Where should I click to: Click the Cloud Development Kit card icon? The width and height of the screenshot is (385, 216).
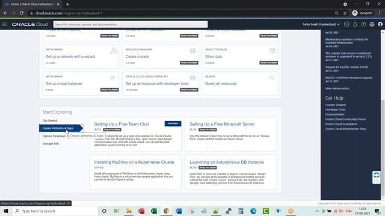click(192, 77)
